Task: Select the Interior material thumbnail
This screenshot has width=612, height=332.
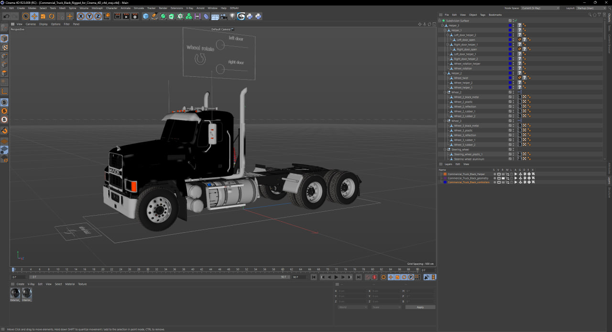Action: (x=27, y=294)
